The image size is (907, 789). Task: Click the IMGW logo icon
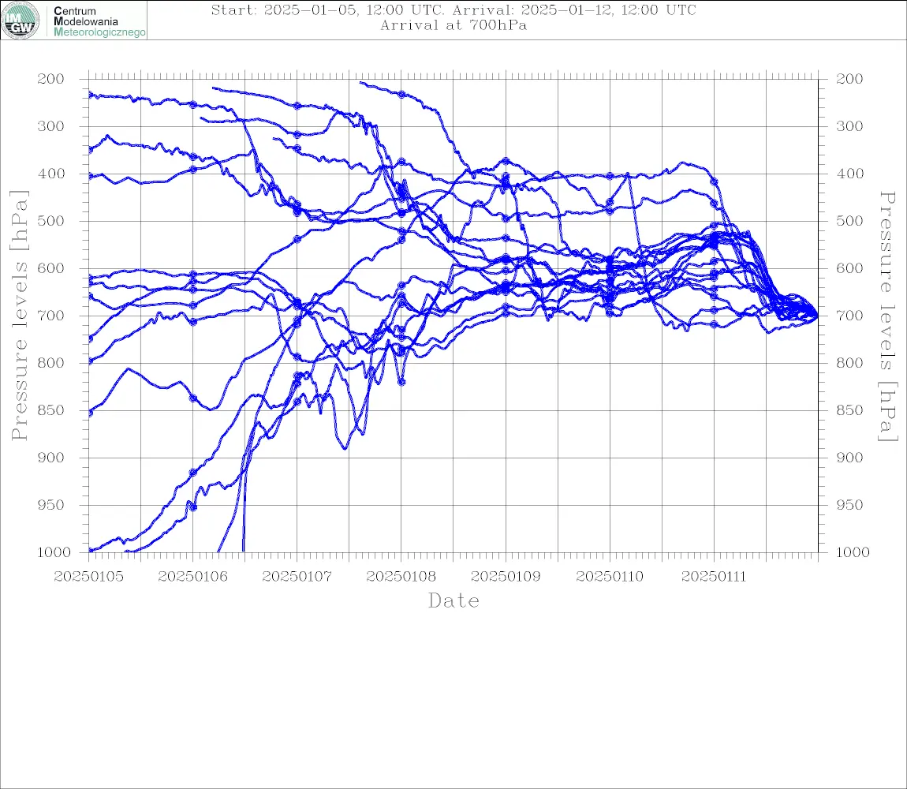click(21, 21)
